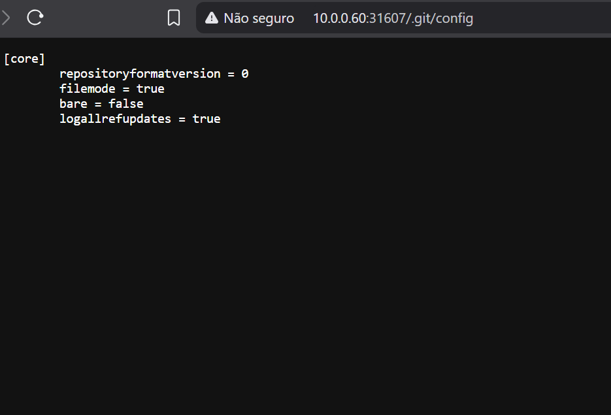Reload the page with the refresh icon
Image resolution: width=611 pixels, height=415 pixels.
coord(35,18)
